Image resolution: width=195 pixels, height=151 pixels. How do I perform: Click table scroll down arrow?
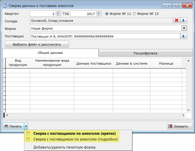pyautogui.click(x=188, y=110)
